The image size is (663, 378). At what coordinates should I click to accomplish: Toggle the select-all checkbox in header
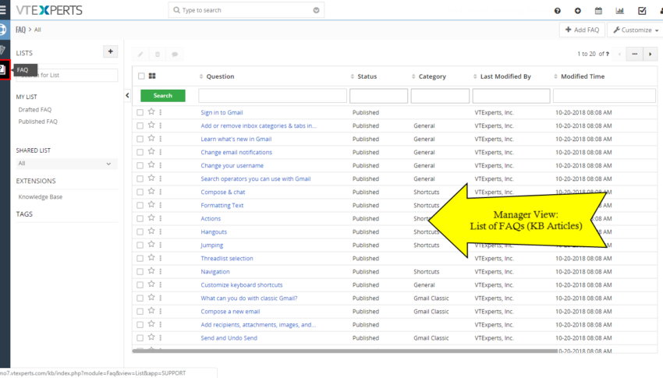point(141,76)
